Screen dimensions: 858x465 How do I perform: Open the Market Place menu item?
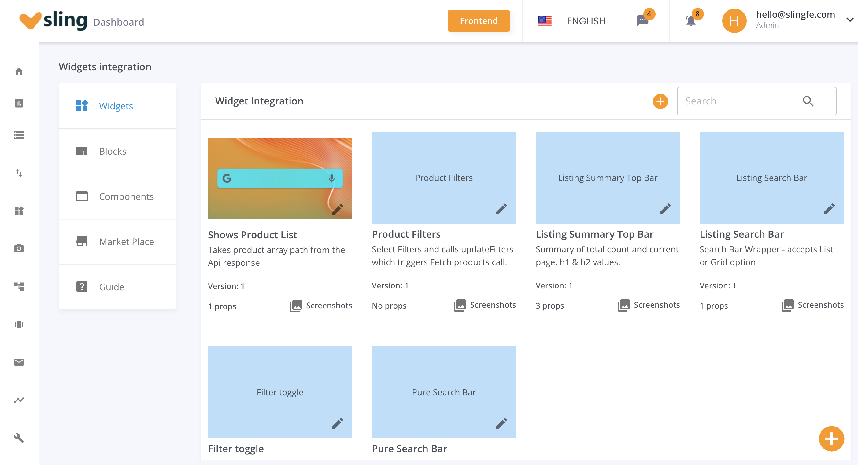tap(117, 242)
